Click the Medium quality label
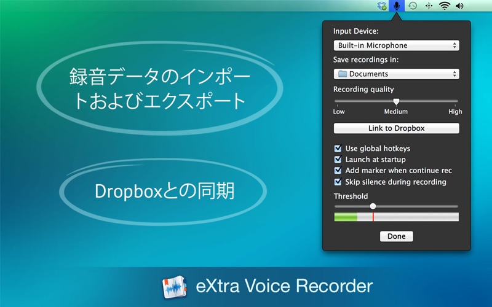Viewport: 492px width, 307px height. click(x=395, y=112)
